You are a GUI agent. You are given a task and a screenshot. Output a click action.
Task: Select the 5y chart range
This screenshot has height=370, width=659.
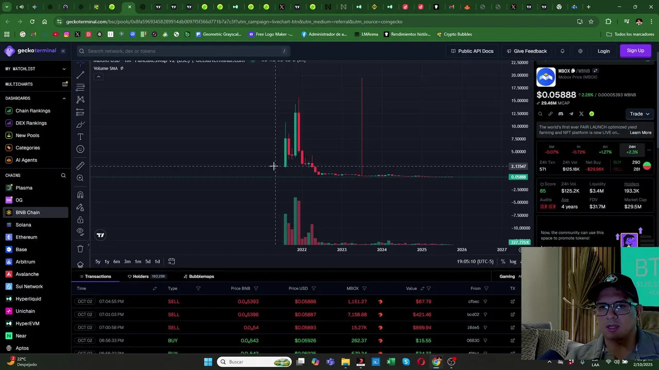[97, 262]
